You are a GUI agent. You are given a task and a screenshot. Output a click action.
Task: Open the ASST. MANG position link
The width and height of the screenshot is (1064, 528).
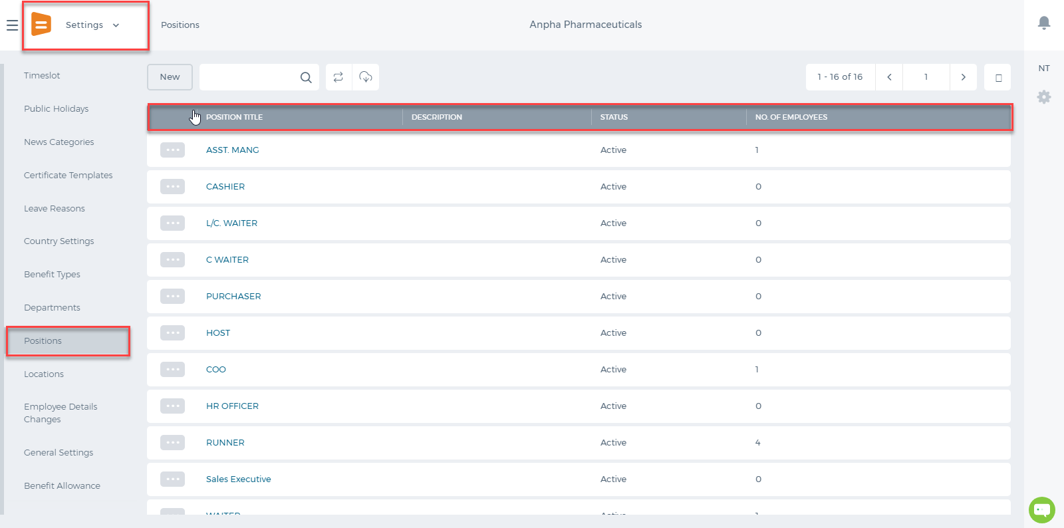coord(233,150)
